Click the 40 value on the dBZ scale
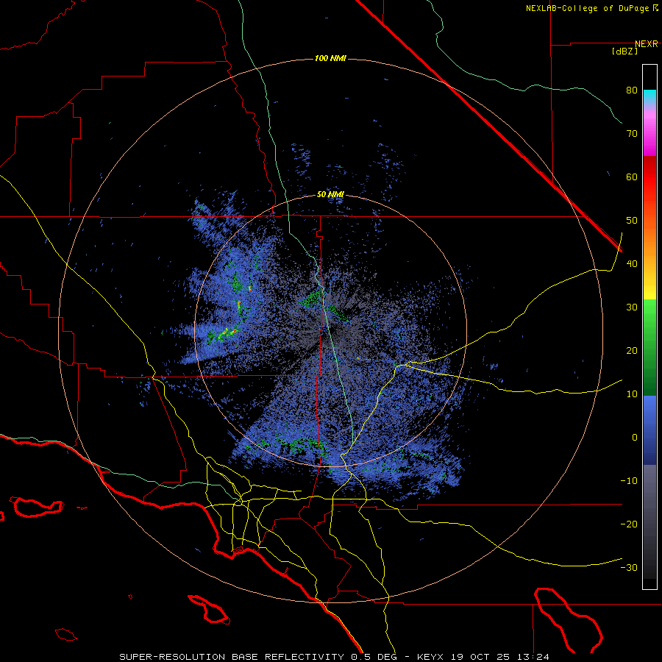 [632, 264]
